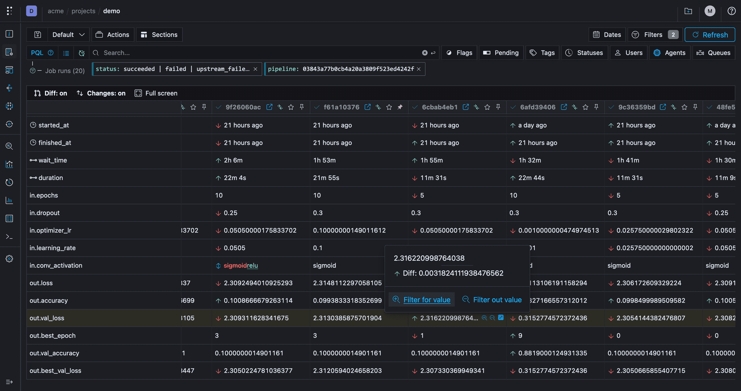741x391 pixels.
Task: Expand the Default view dropdown
Action: (68, 35)
